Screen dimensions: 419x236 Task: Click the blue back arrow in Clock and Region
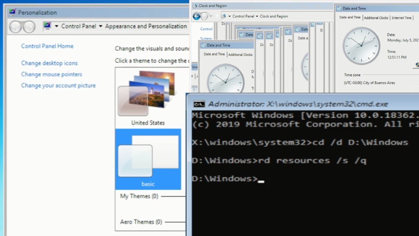coord(196,16)
